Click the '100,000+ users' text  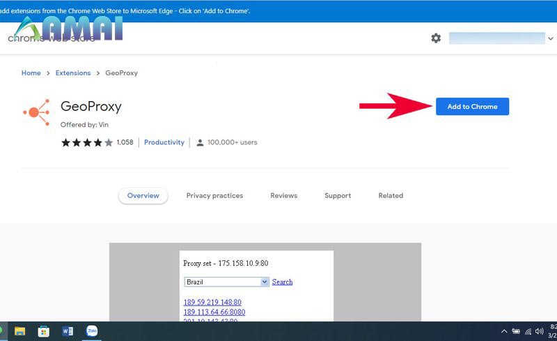coord(233,142)
